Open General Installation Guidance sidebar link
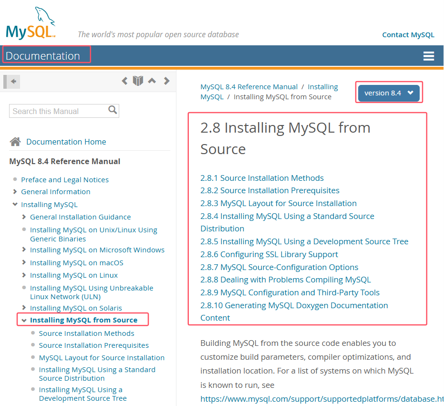Image resolution: width=444 pixels, height=406 pixels. point(81,217)
